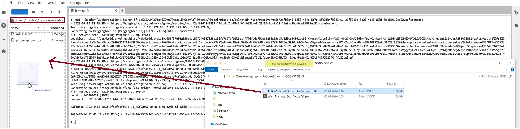The width and height of the screenshot is (520, 129).
Task: Toggle the file filter funnel icon
Action: pos(59,12)
